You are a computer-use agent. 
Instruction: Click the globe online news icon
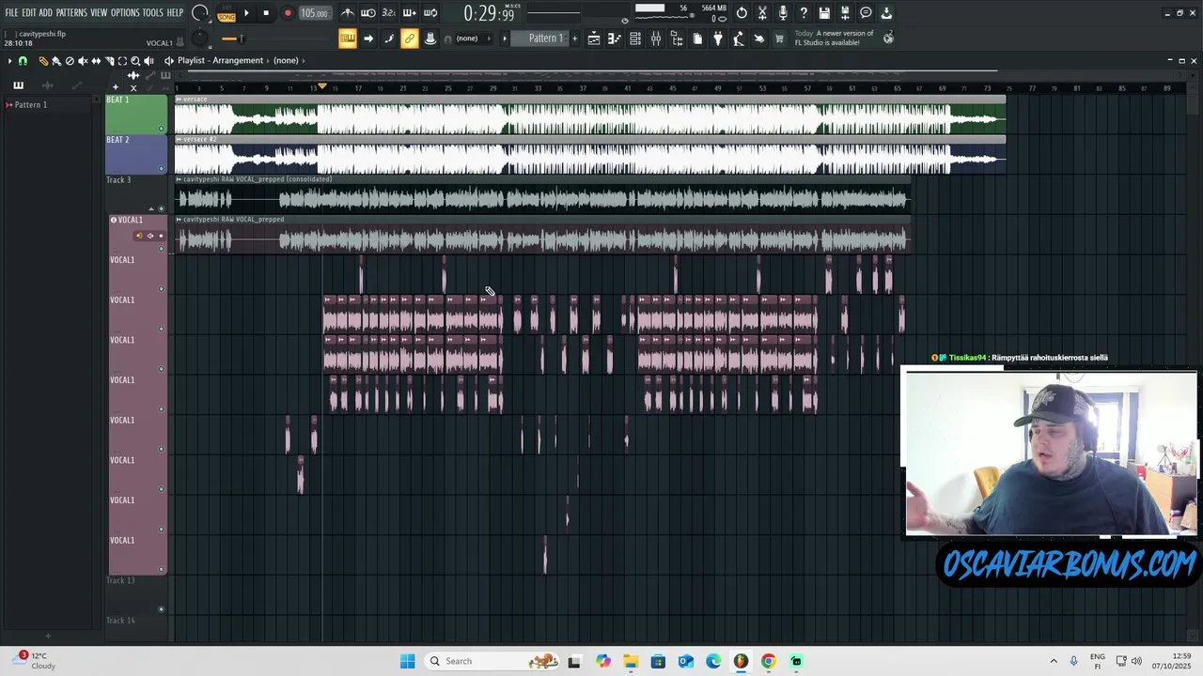(x=888, y=38)
